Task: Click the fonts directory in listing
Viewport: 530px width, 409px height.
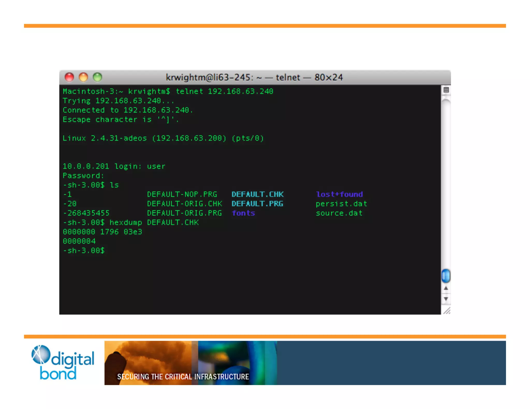Action: (x=243, y=213)
